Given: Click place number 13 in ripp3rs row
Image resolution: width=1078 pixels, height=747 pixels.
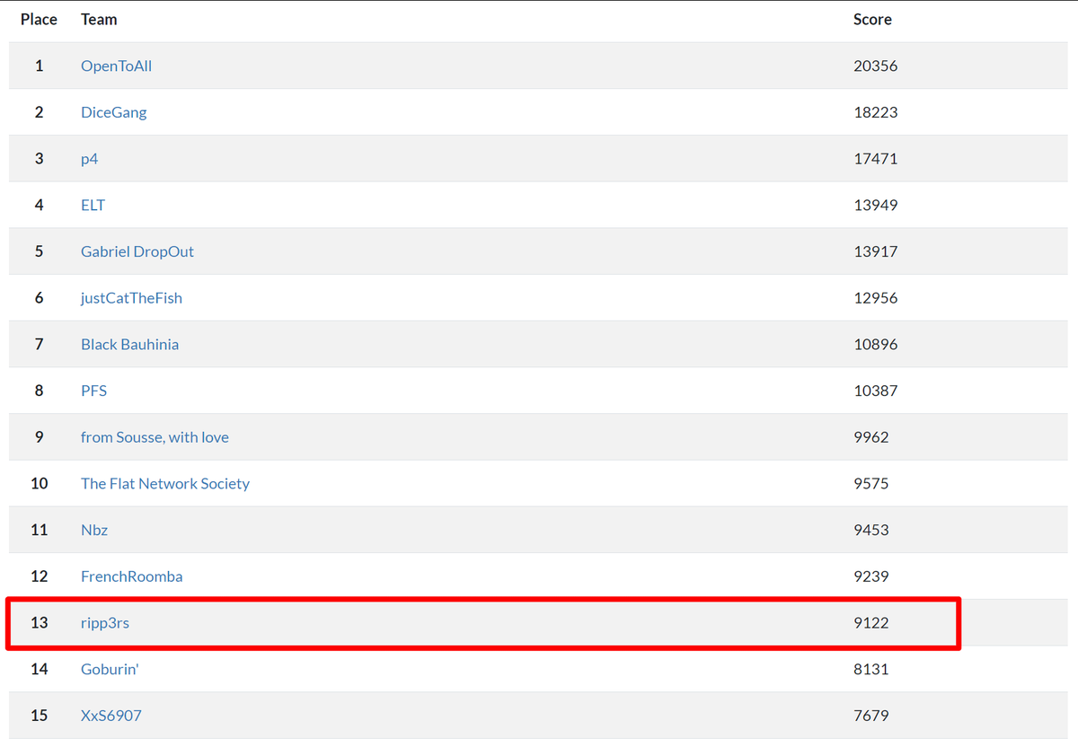Looking at the screenshot, I should click(40, 623).
